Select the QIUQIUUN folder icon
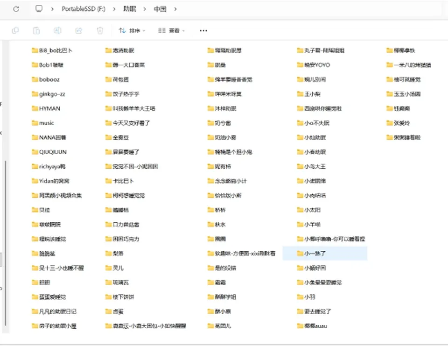This screenshot has width=448, height=346. [35, 152]
